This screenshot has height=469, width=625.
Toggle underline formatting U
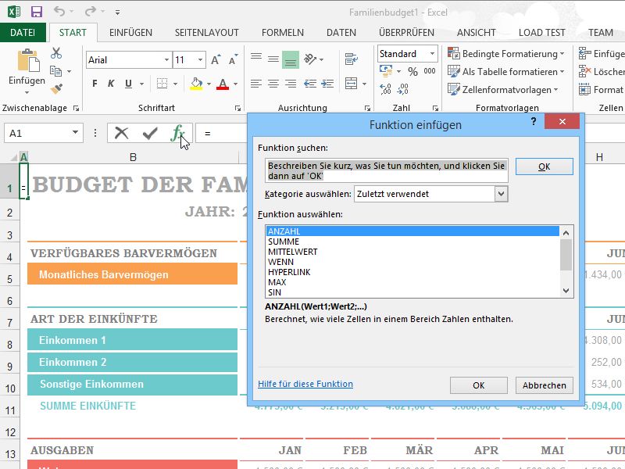point(128,84)
